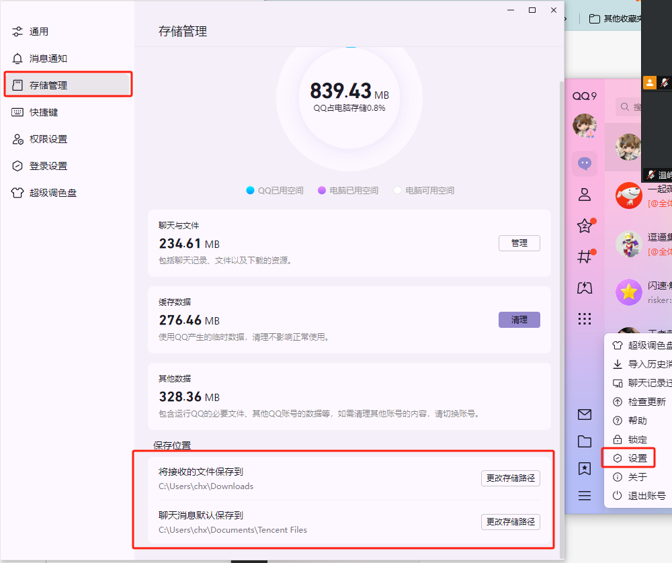Click 清理 to clear 缓存数据
This screenshot has width=672, height=563.
click(519, 320)
